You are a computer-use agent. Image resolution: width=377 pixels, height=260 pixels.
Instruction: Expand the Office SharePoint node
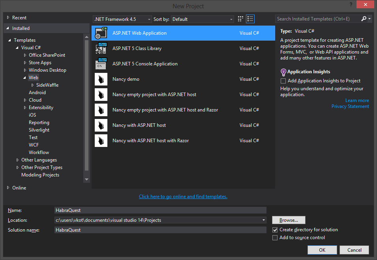[x=25, y=55]
